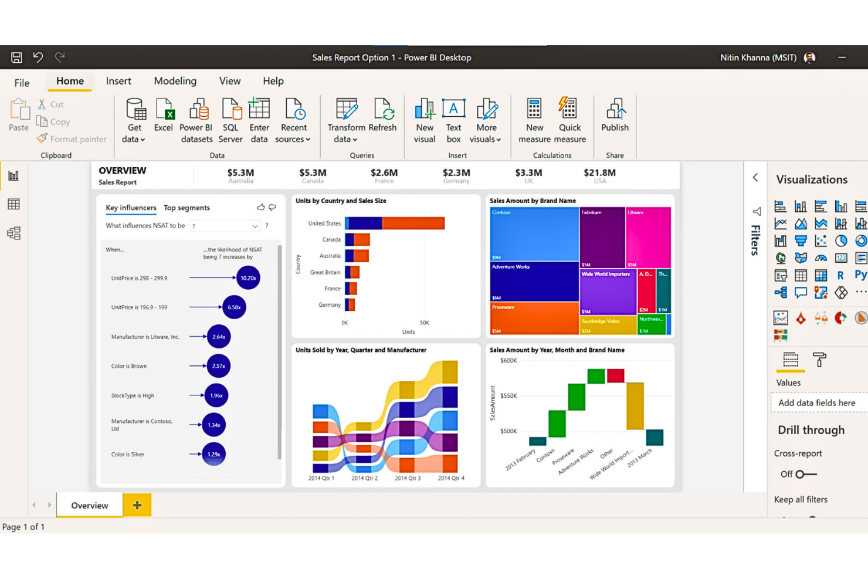Select the Top segments tab
The image size is (868, 579).
click(x=187, y=208)
